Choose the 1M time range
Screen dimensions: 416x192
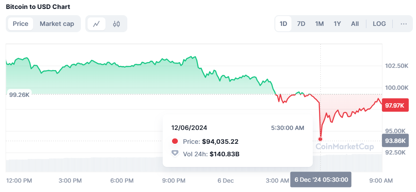point(319,24)
